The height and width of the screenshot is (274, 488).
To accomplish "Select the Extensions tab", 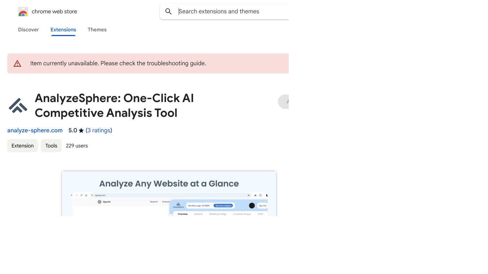I will coord(63,30).
